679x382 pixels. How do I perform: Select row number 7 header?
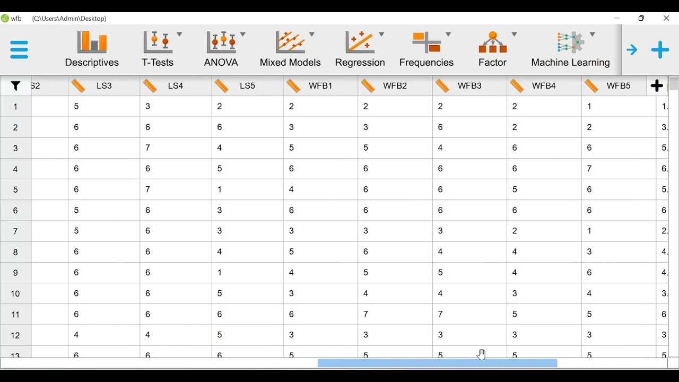point(15,231)
